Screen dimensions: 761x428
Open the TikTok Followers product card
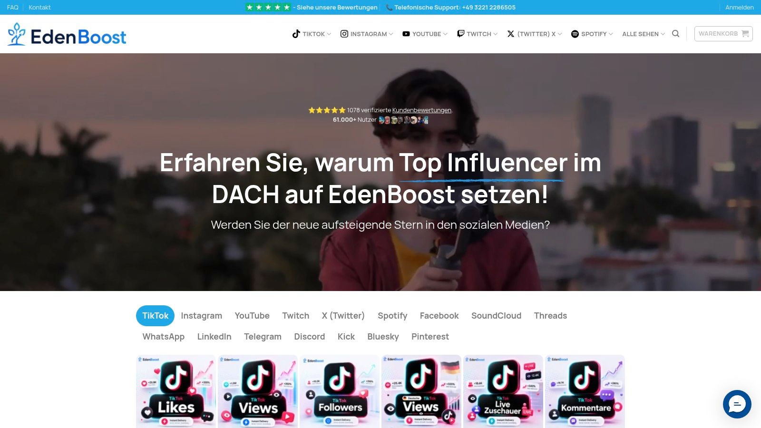pyautogui.click(x=340, y=391)
